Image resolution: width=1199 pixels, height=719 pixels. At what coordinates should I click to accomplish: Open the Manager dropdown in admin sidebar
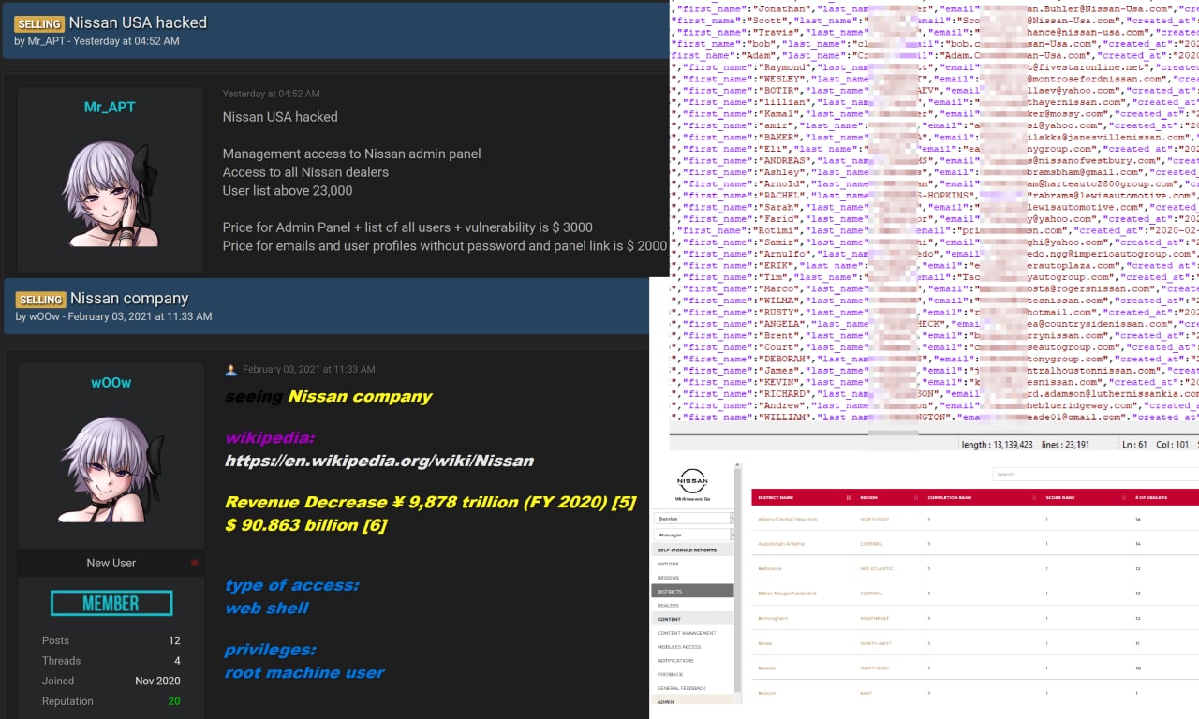(693, 535)
